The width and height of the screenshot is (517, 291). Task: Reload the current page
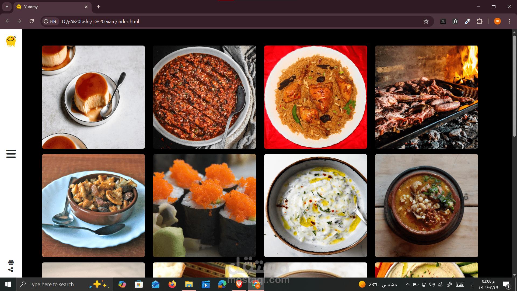(x=32, y=21)
